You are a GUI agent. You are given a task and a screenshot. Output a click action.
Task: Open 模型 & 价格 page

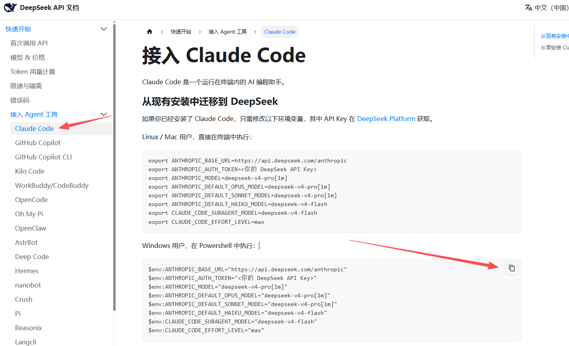click(x=27, y=57)
